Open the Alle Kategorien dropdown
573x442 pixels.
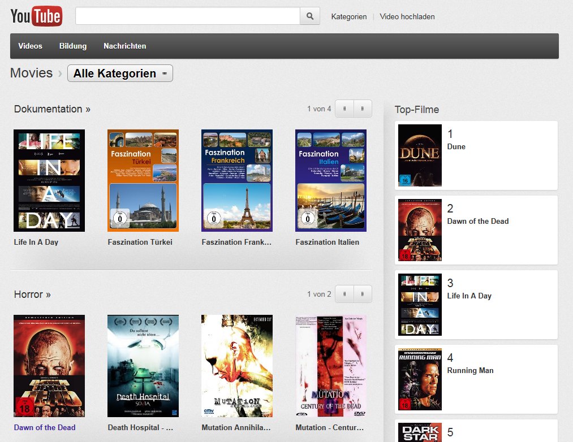(120, 73)
